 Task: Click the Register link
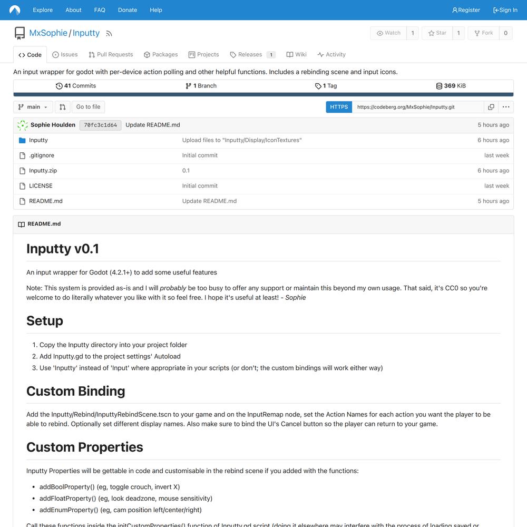coord(466,10)
